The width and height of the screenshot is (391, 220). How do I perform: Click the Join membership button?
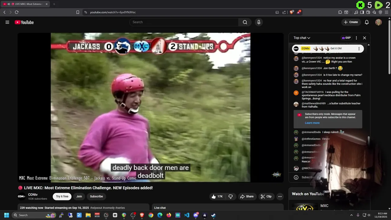point(79,196)
